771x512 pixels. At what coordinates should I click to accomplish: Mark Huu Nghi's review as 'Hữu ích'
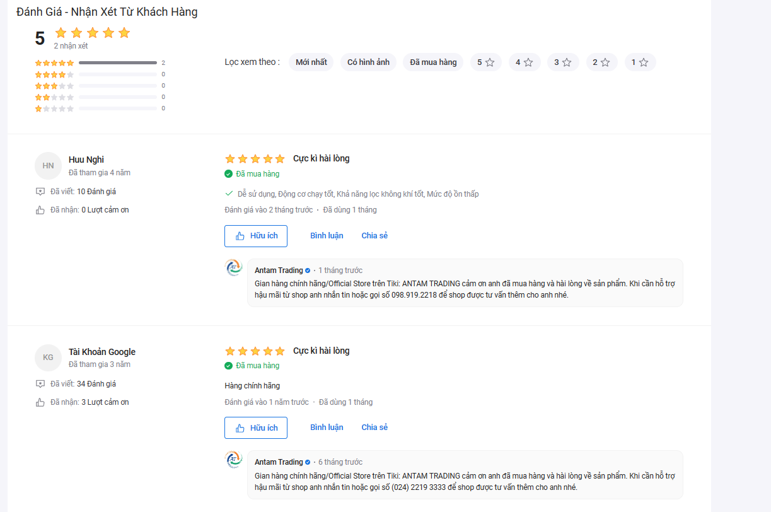tap(256, 236)
